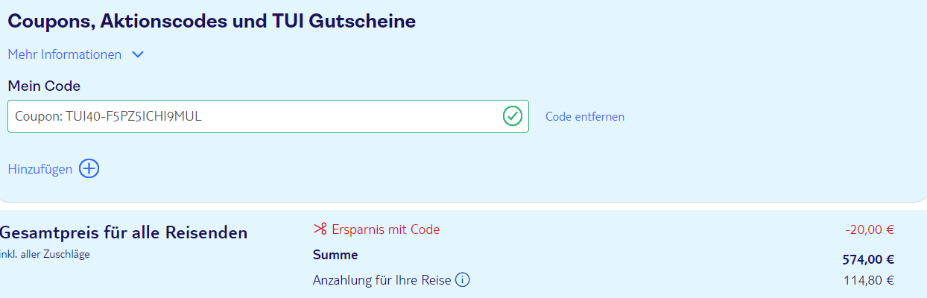927x298 pixels.
Task: Open the Anzahlung info icon
Action: point(463,280)
